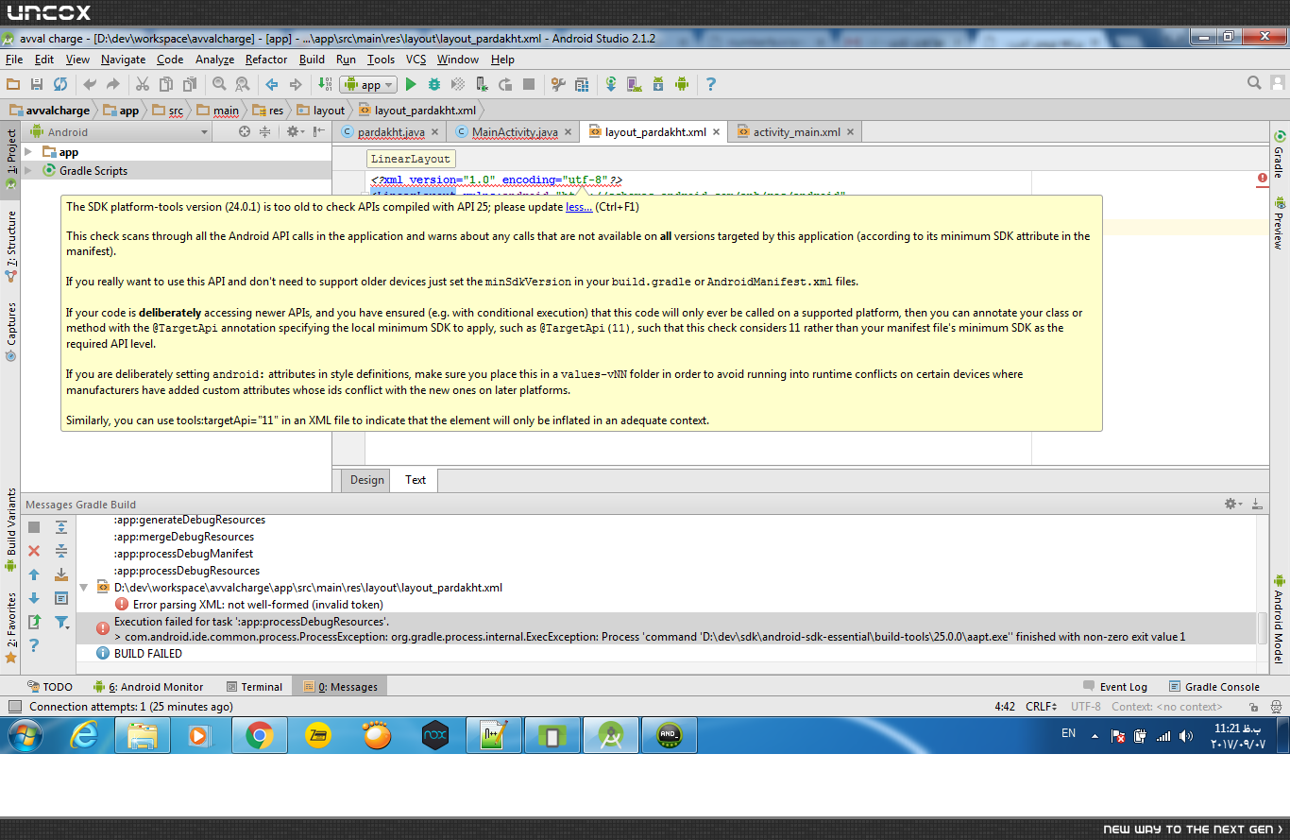Screen dimensions: 1290x840
Task: Open the Terminal tool window button
Action: coord(254,687)
